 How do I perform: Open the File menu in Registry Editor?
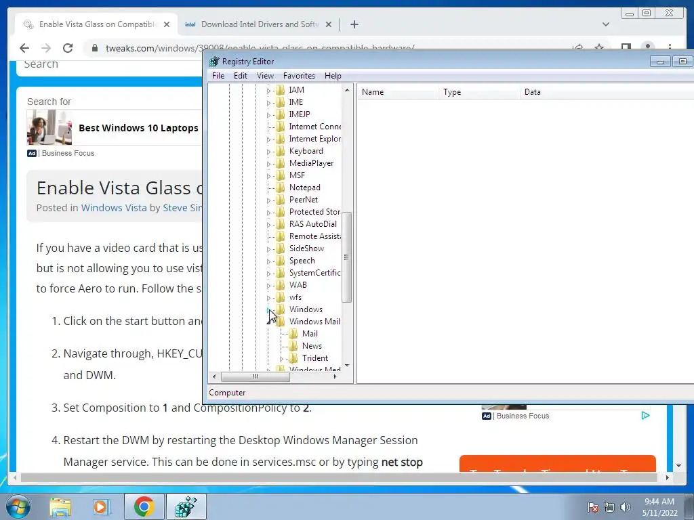(x=218, y=76)
